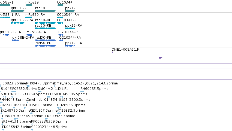Select the rad50-RE transcript glyph
Viewport: 232px width, 131px height.
tap(46, 28)
